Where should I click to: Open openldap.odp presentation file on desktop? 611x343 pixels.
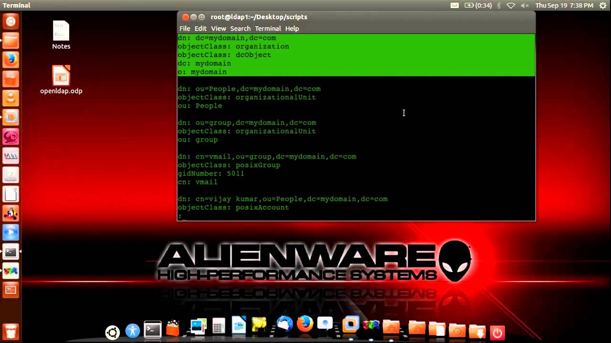(x=61, y=80)
